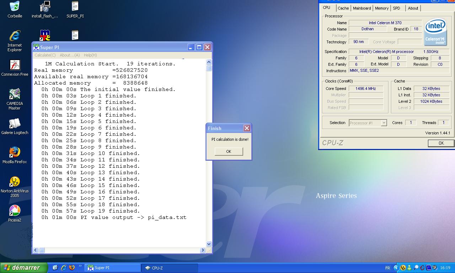Close the Finish dialog with X

(x=247, y=128)
